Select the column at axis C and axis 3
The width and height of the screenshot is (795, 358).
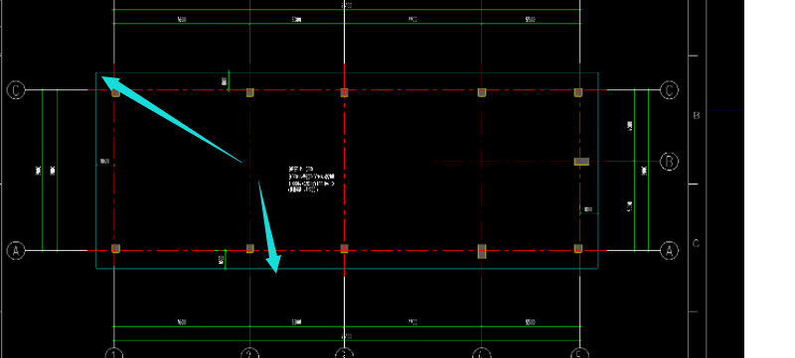[344, 92]
